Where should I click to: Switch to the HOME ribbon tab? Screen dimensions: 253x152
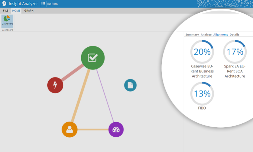[x=16, y=10]
